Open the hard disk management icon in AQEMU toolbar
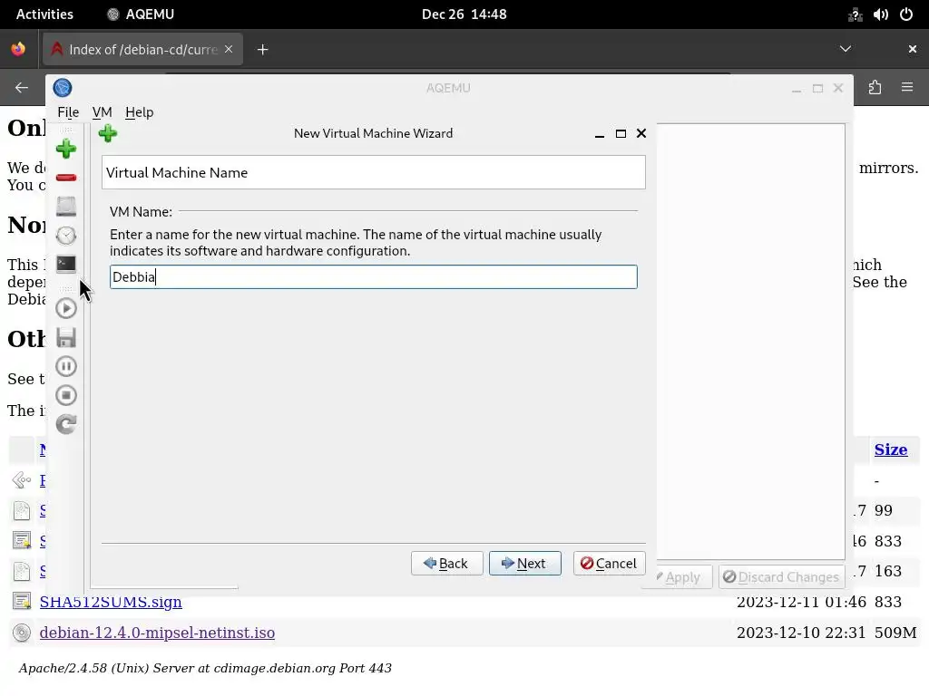The width and height of the screenshot is (929, 696). tap(65, 206)
